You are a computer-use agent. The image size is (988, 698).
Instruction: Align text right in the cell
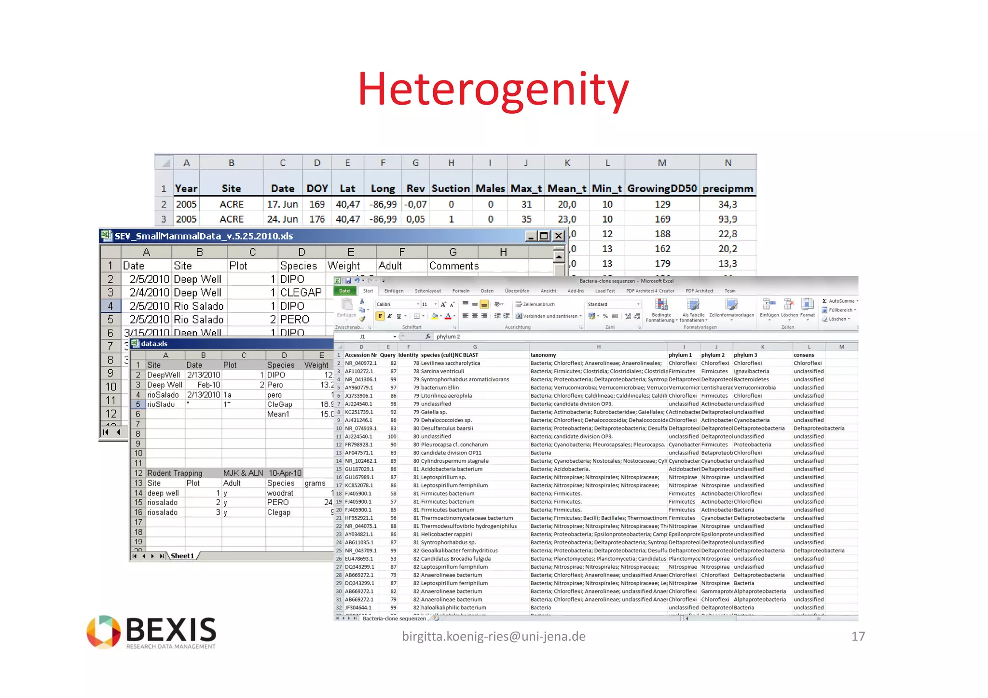click(484, 316)
